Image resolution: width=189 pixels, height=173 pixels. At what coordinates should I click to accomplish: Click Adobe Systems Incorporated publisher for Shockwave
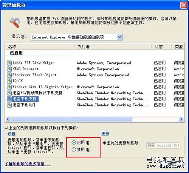[x=103, y=75]
